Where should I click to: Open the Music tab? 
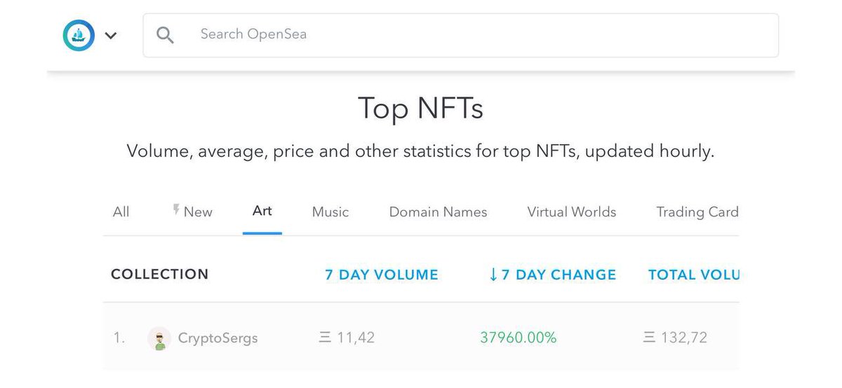click(x=330, y=212)
